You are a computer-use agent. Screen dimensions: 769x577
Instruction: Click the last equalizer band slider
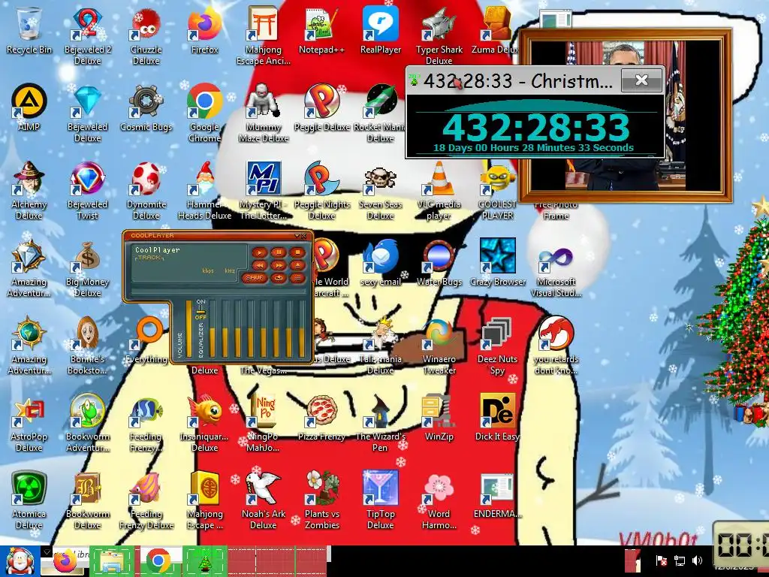click(302, 329)
